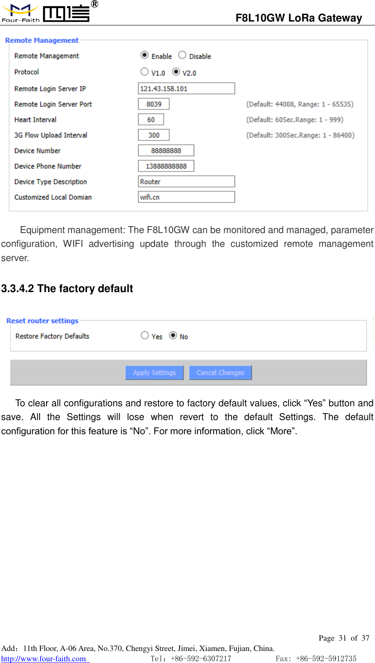Click the '(Default: 60Sec.Range: 1 - 999)' hint
The image size is (375, 663).
pyautogui.click(x=295, y=120)
